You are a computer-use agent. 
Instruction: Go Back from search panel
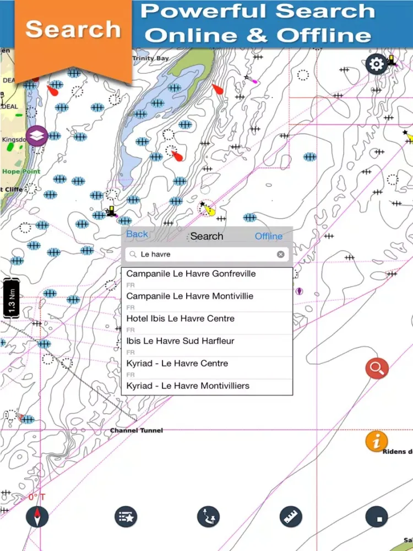[137, 234]
